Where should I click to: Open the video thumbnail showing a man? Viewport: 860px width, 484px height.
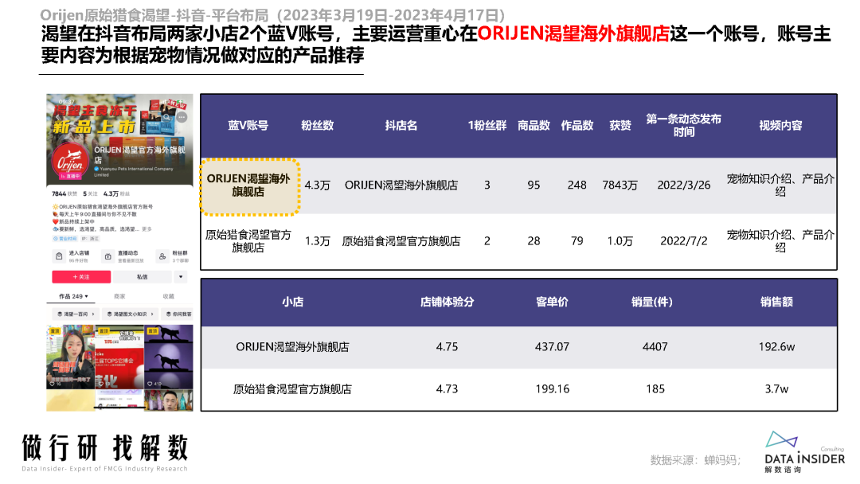click(169, 400)
